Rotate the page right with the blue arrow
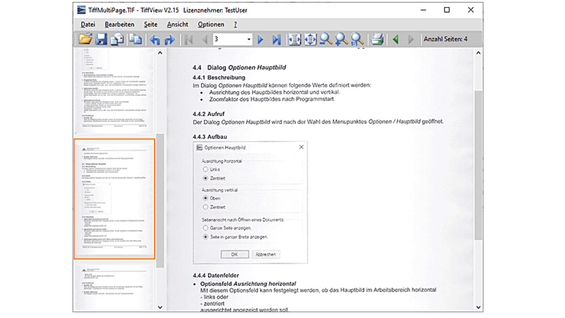This screenshot has height=318, width=565. point(170,40)
